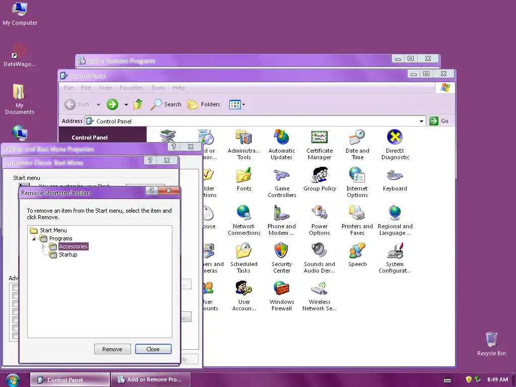Open the Address bar dropdown
Viewport: 516px width, 387px height.
[422, 121]
